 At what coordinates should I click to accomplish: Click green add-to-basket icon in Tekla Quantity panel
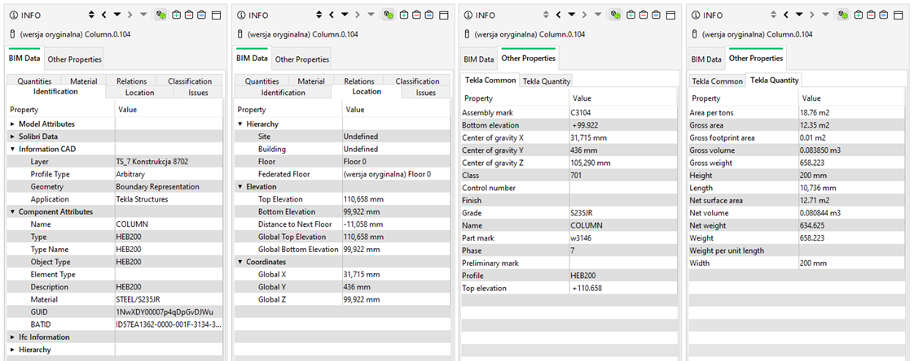tap(859, 15)
